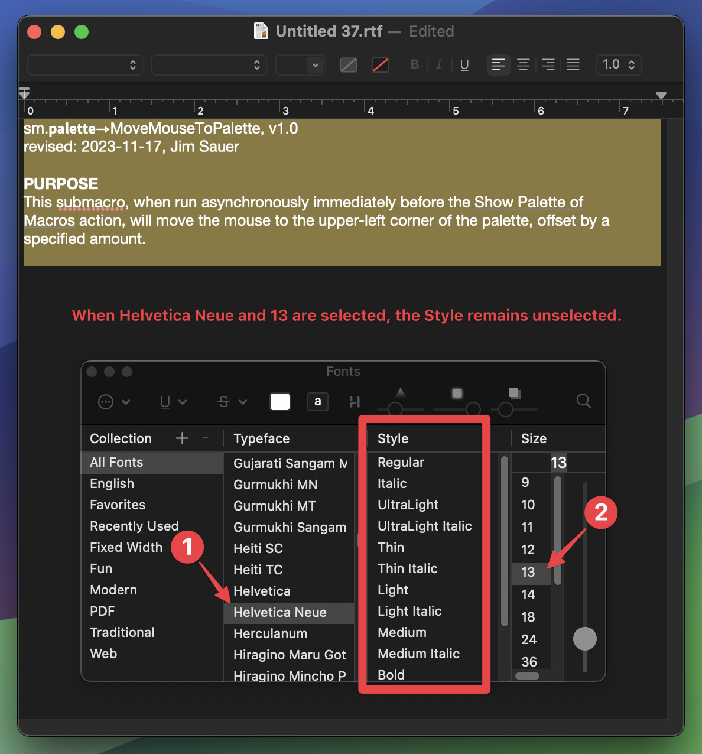Image resolution: width=702 pixels, height=754 pixels.
Task: Open the paragraph styles dropdown
Action: pos(85,65)
